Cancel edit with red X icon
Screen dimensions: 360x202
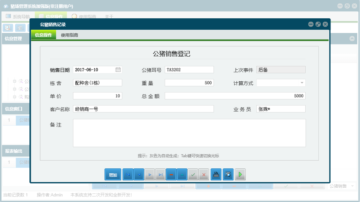pyautogui.click(x=203, y=174)
